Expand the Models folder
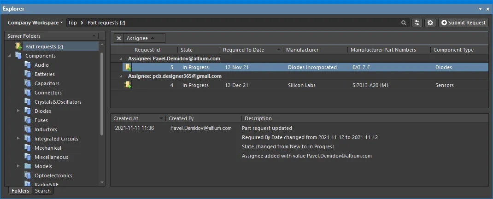 [18, 166]
